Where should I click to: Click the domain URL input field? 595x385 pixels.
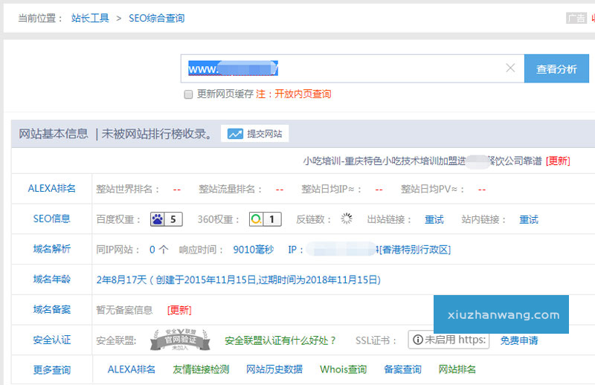350,68
